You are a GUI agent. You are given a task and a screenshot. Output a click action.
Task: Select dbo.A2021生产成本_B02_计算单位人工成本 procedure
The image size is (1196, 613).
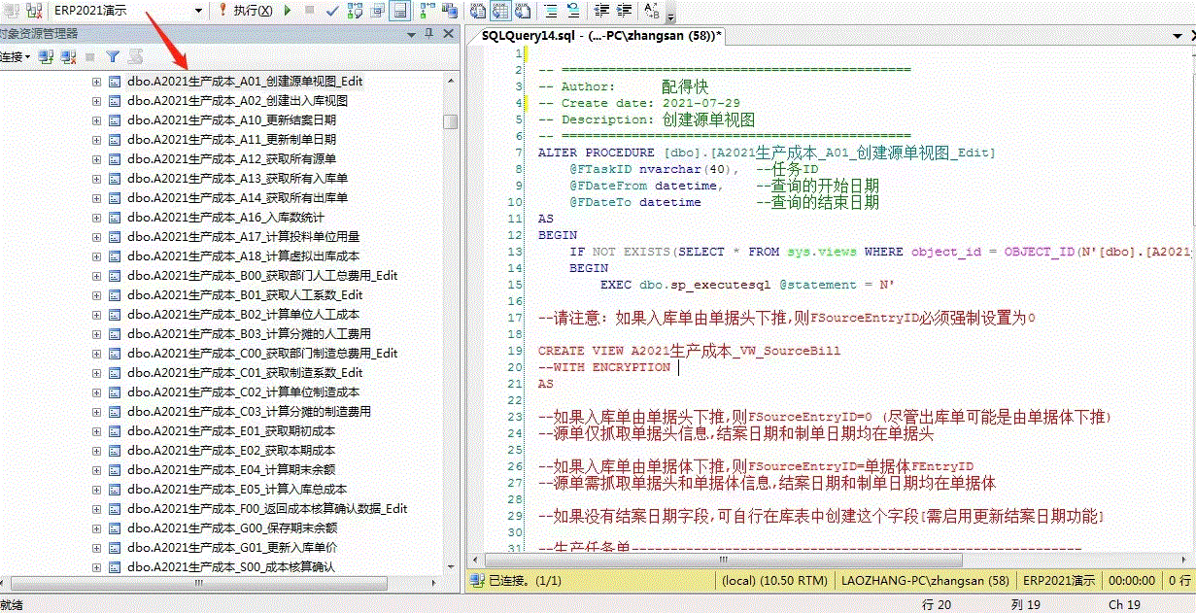243,314
